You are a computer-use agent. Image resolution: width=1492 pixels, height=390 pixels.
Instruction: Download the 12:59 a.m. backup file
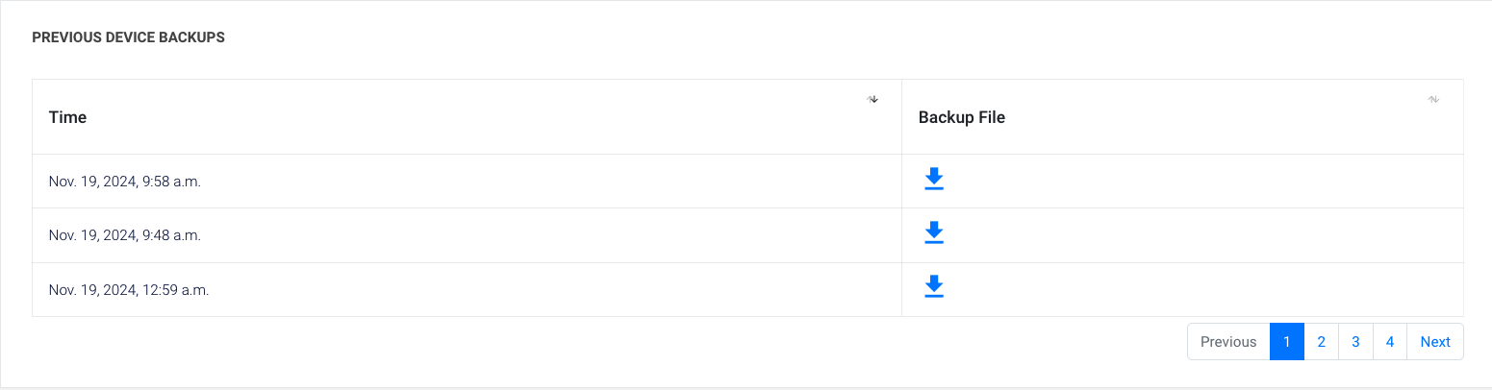[933, 287]
